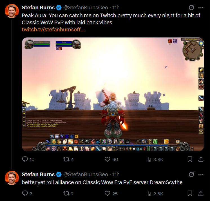Image resolution: width=210 pixels, height=201 pixels.
Task: Reply to the Peak Aura post
Action: [x=28, y=159]
